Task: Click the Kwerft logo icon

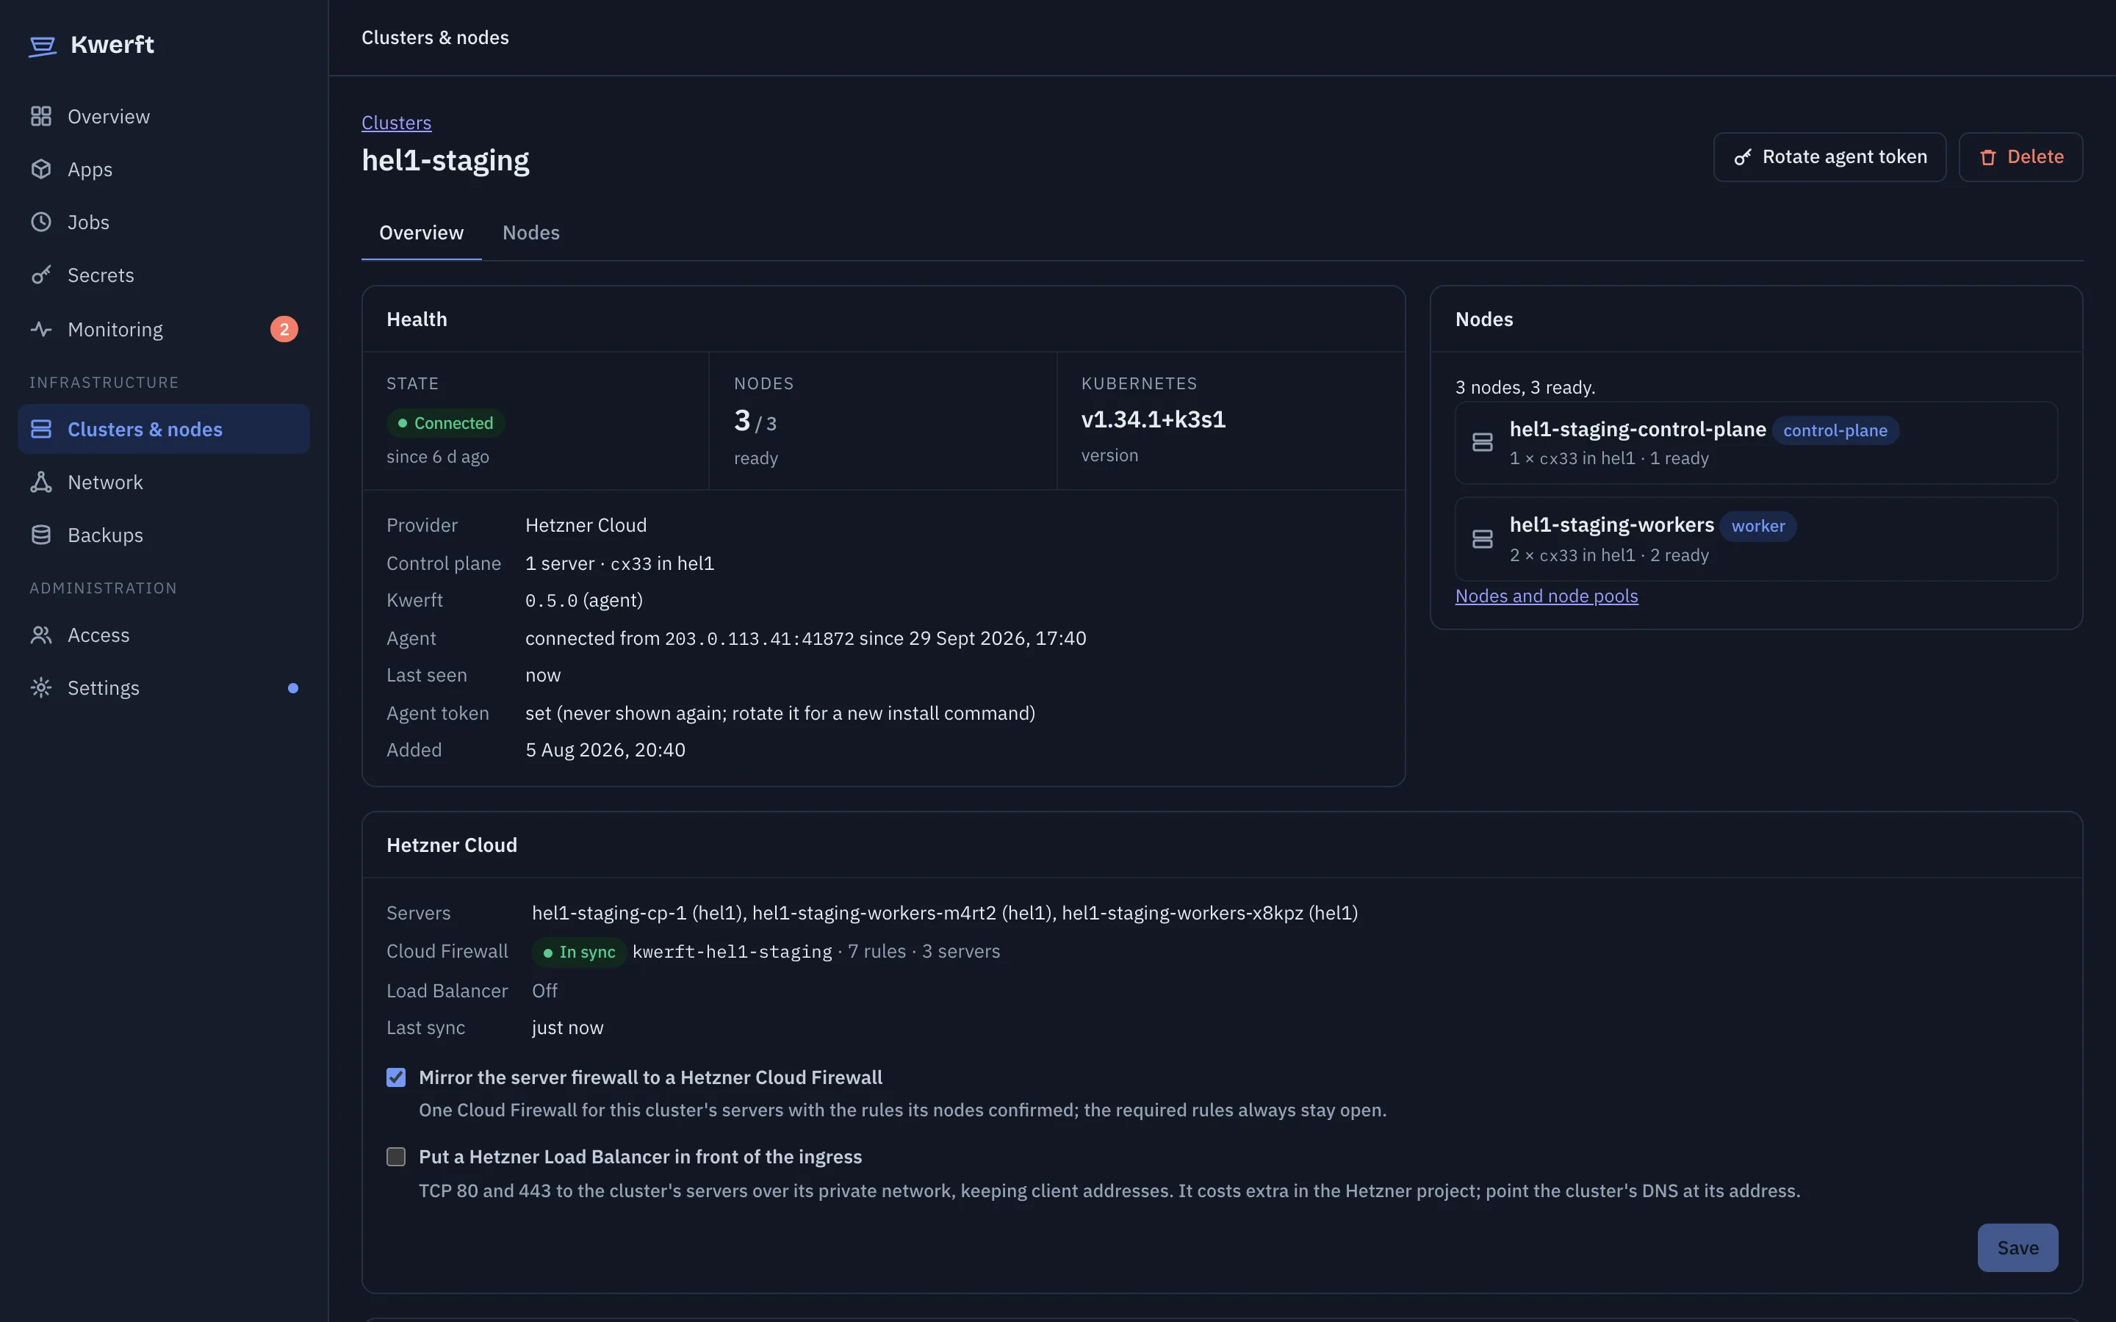Action: pos(42,46)
